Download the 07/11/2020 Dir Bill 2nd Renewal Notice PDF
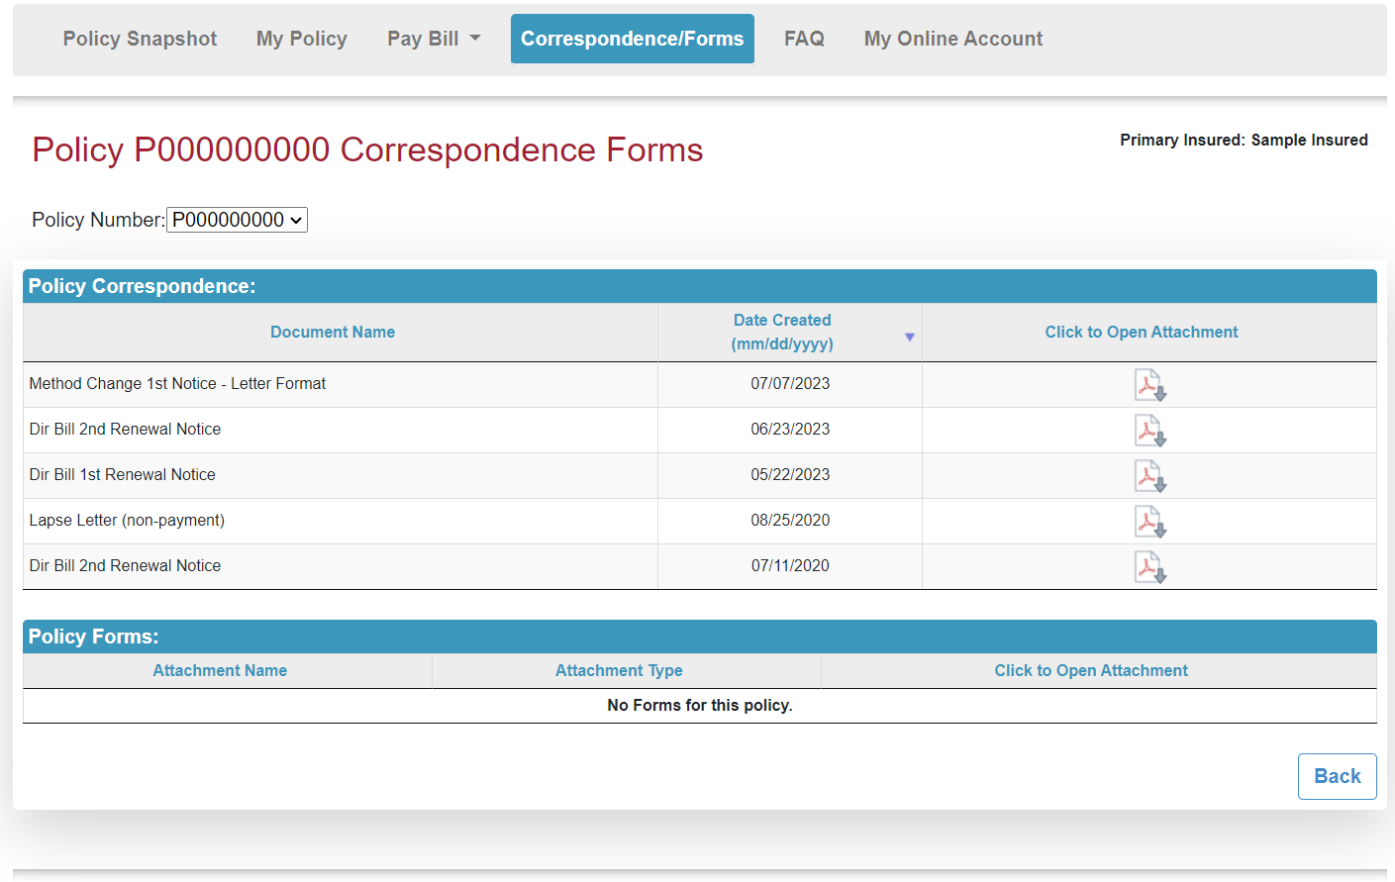 1149,566
